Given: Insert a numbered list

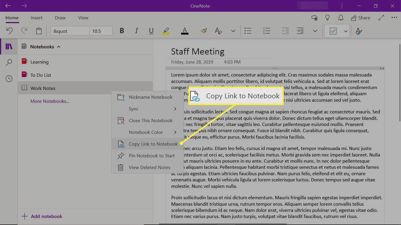Looking at the screenshot, I should point(267,31).
